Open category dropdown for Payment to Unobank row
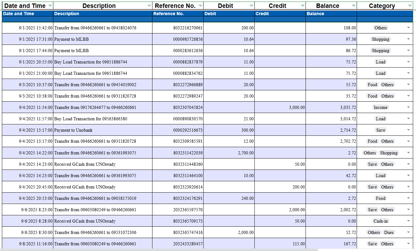Image resolution: width=416 pixels, height=251 pixels. [x=408, y=130]
